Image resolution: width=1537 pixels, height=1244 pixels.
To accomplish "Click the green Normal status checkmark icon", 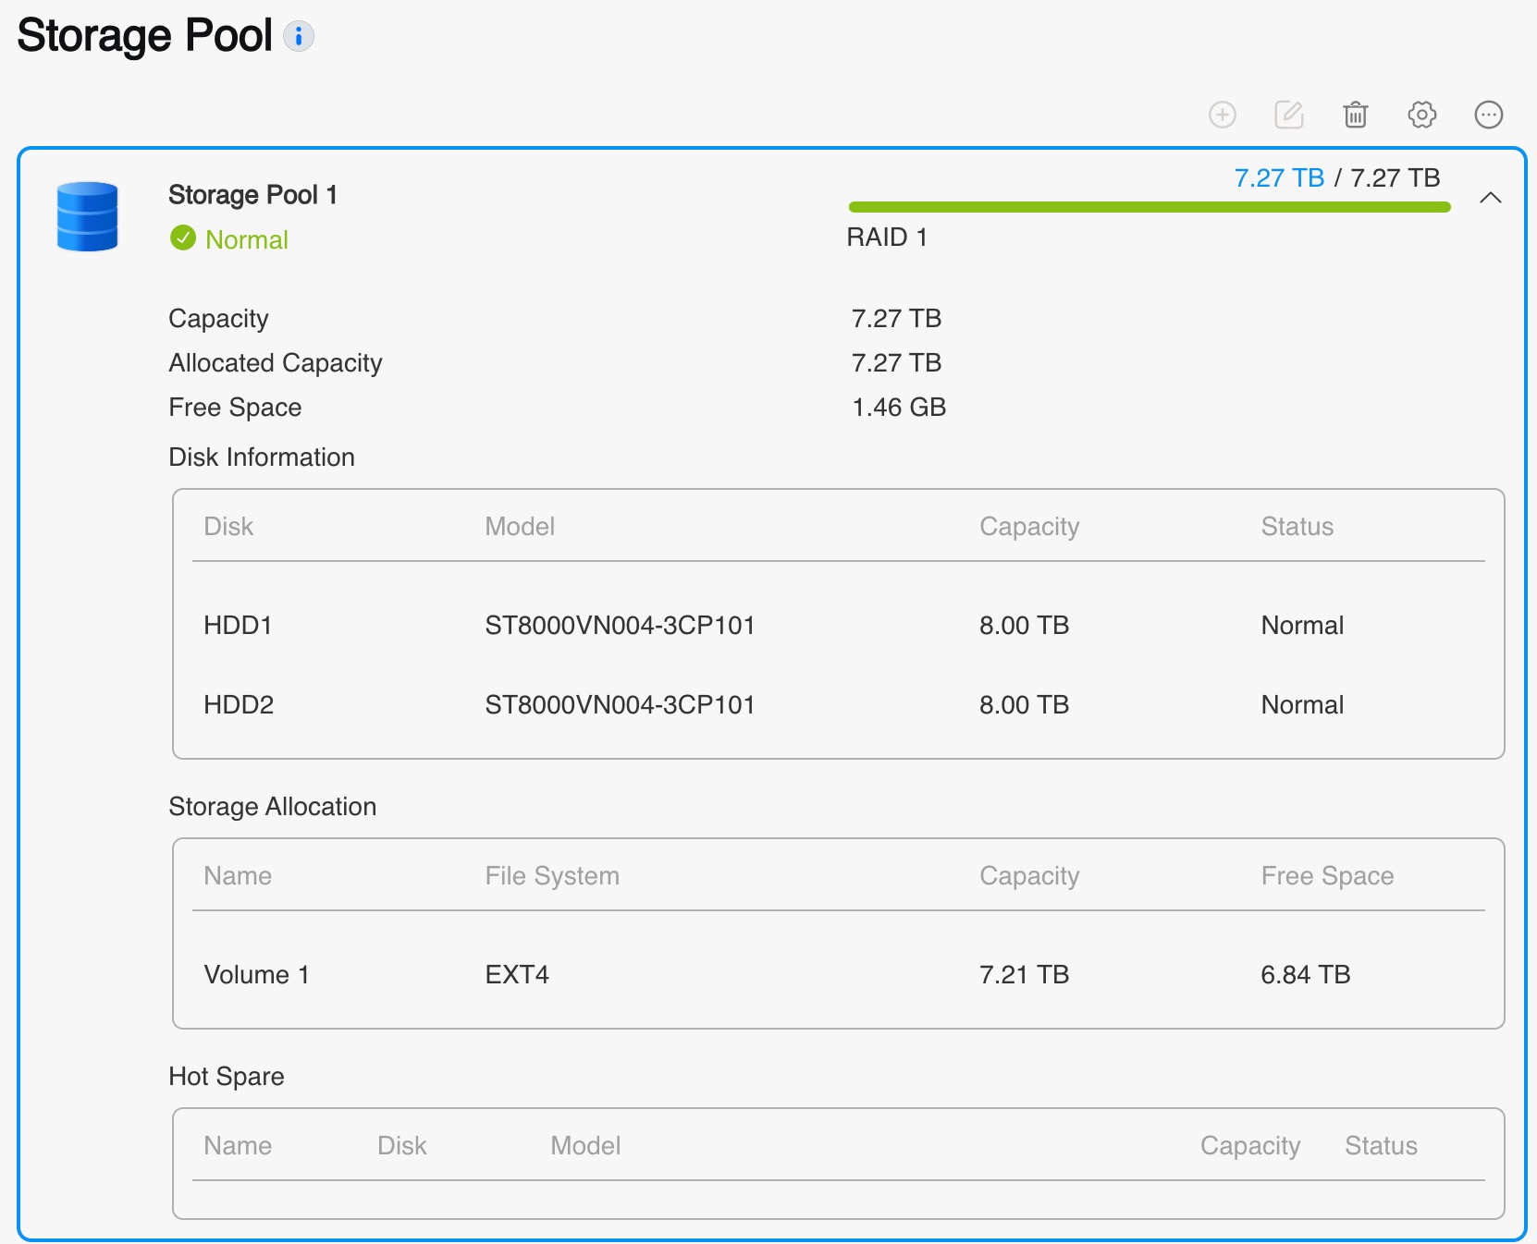I will pyautogui.click(x=183, y=238).
